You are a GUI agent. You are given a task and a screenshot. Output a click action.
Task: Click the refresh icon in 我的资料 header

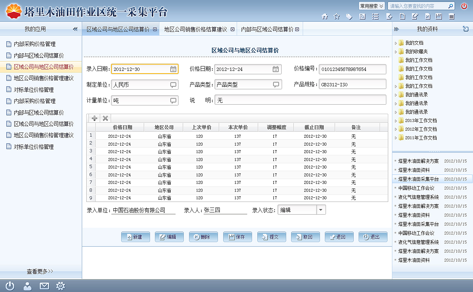[x=465, y=29]
